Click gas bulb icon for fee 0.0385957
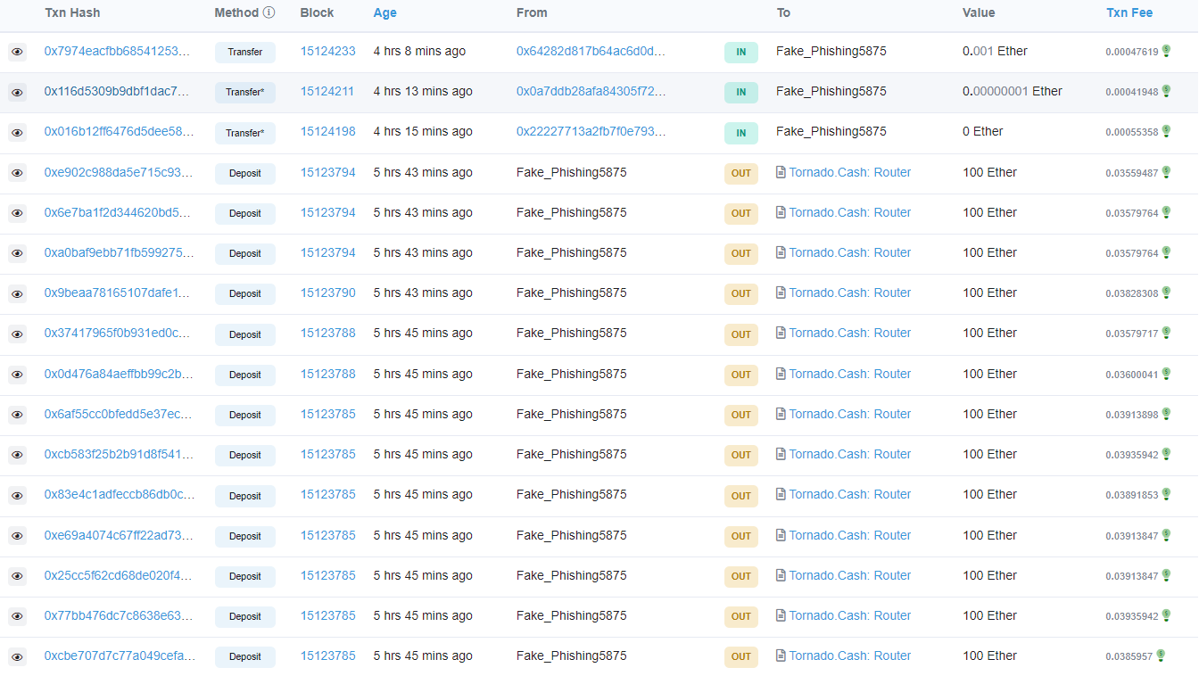 pos(1161,655)
